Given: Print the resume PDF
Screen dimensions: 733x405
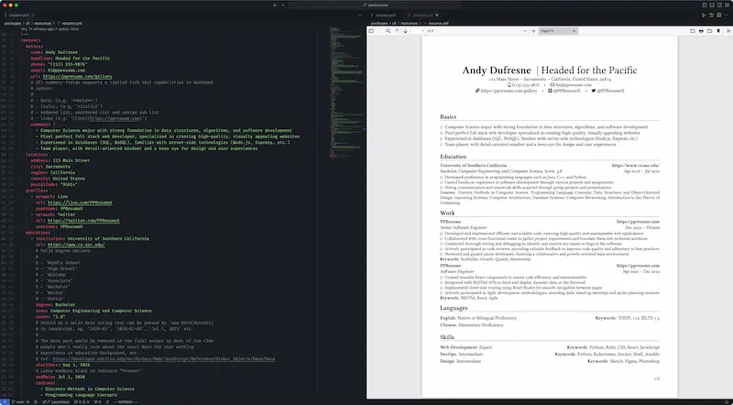Looking at the screenshot, I should [701, 30].
